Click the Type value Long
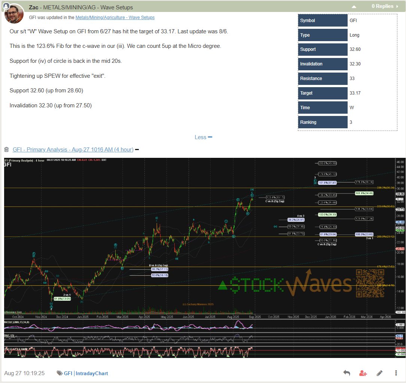Screen dimensions: 406x383 354,35
